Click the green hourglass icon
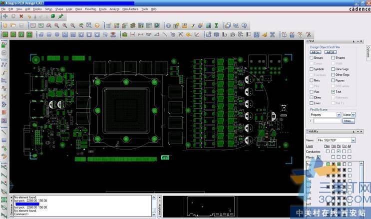The height and width of the screenshot is (219, 371). 216,25
